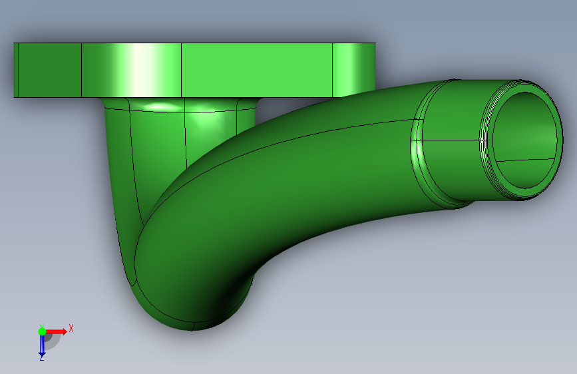Select the rectangular flange plate of the model
Screen dimensions: 577x374
tap(194, 70)
